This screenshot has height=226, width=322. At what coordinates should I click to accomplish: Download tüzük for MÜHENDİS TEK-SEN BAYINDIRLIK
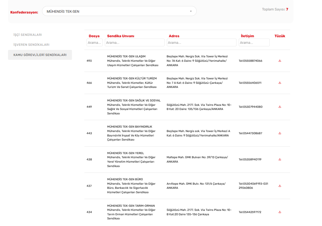280,133
